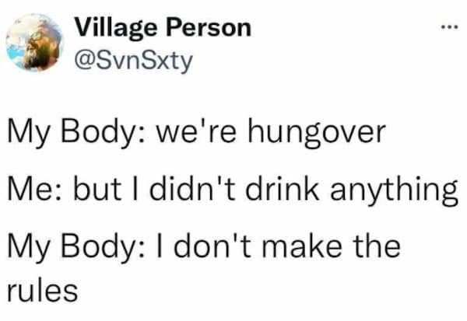Image resolution: width=467 pixels, height=321 pixels.
Task: Click the word 'anything' in the tweet
Action: 394,191
